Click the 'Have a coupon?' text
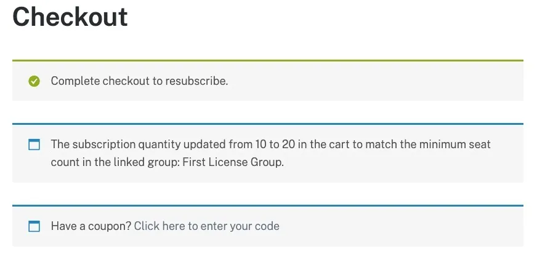Screen dimensions: 537x257 [91, 226]
